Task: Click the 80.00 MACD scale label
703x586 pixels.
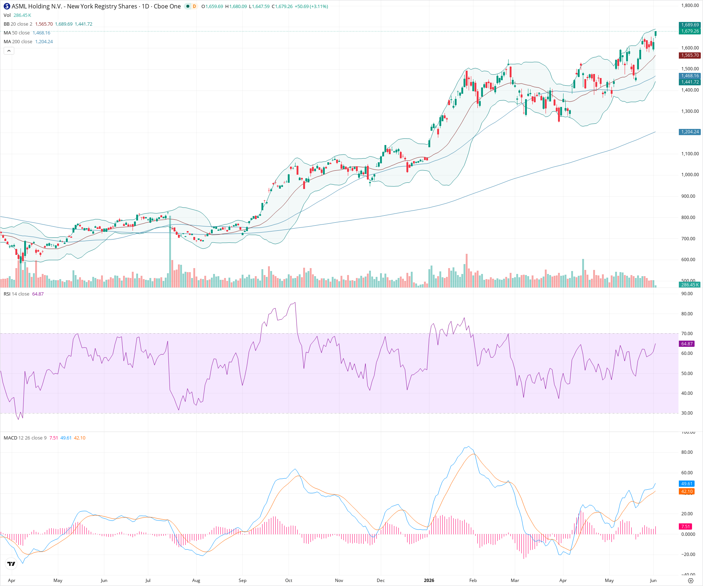Action: pos(687,452)
